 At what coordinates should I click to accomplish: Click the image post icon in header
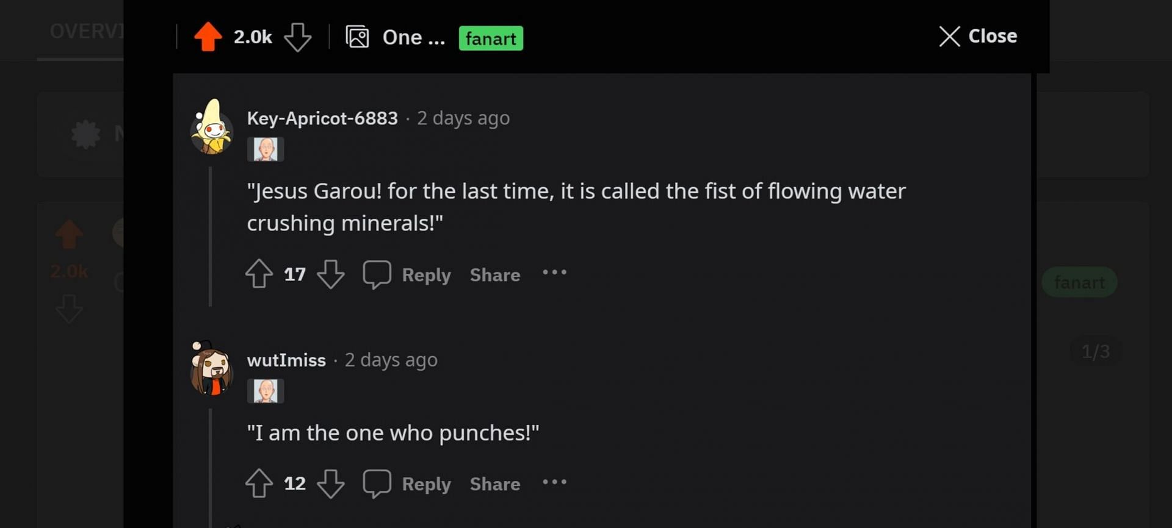pyautogui.click(x=357, y=37)
